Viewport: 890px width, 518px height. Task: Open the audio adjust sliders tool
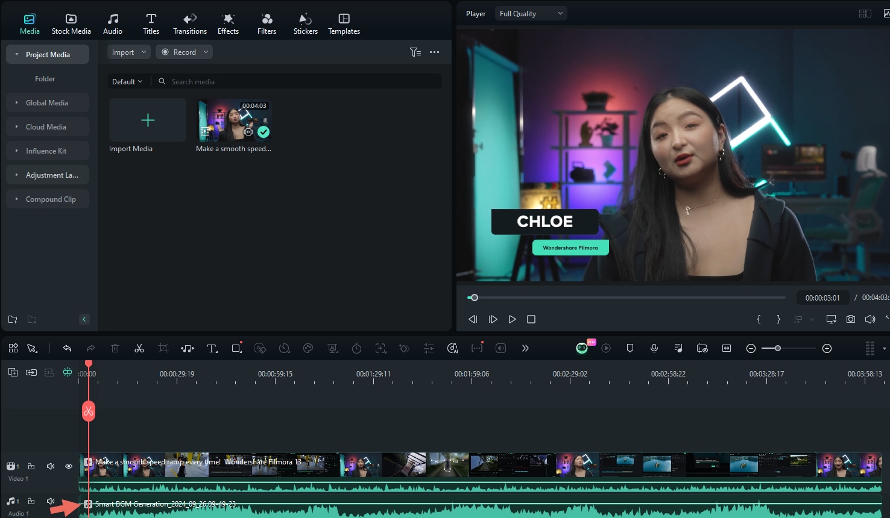[429, 348]
